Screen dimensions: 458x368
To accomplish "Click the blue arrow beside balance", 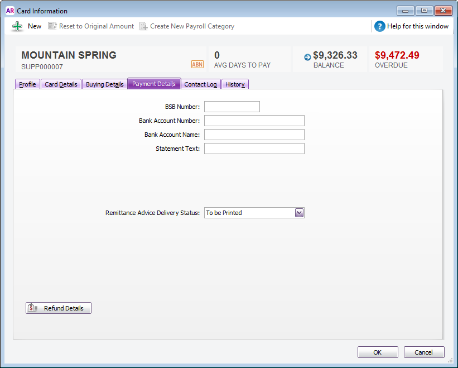I will pos(307,57).
